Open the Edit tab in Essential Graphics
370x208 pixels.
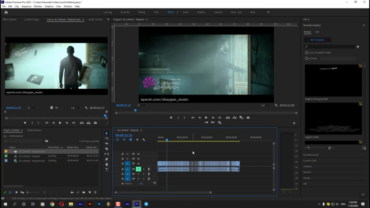click(x=317, y=32)
